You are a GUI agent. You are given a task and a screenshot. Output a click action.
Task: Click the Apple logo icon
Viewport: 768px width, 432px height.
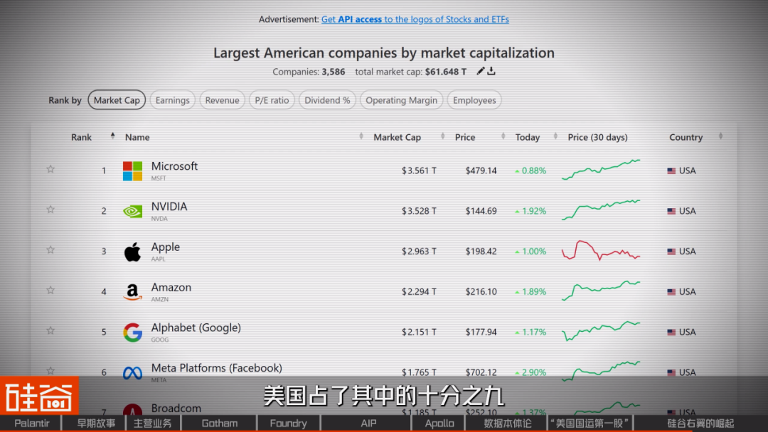(132, 252)
